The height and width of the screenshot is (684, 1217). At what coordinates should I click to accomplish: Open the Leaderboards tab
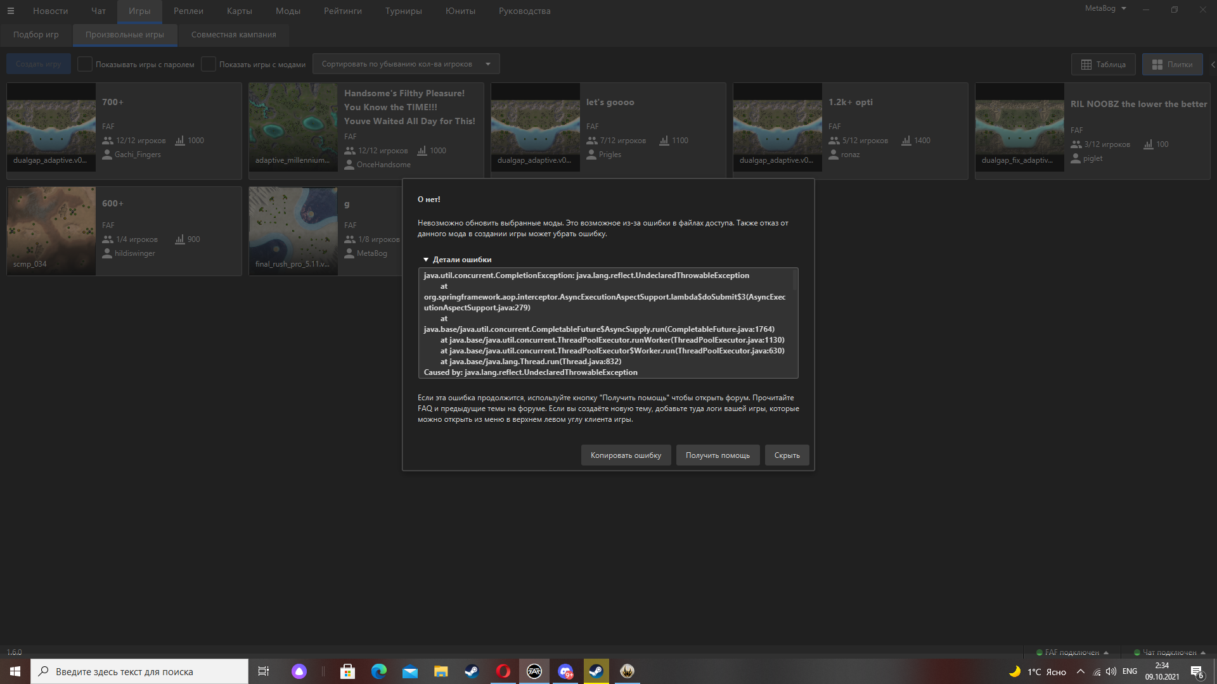[343, 11]
